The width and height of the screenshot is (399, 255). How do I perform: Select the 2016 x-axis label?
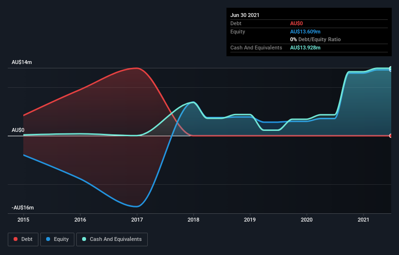click(80, 220)
